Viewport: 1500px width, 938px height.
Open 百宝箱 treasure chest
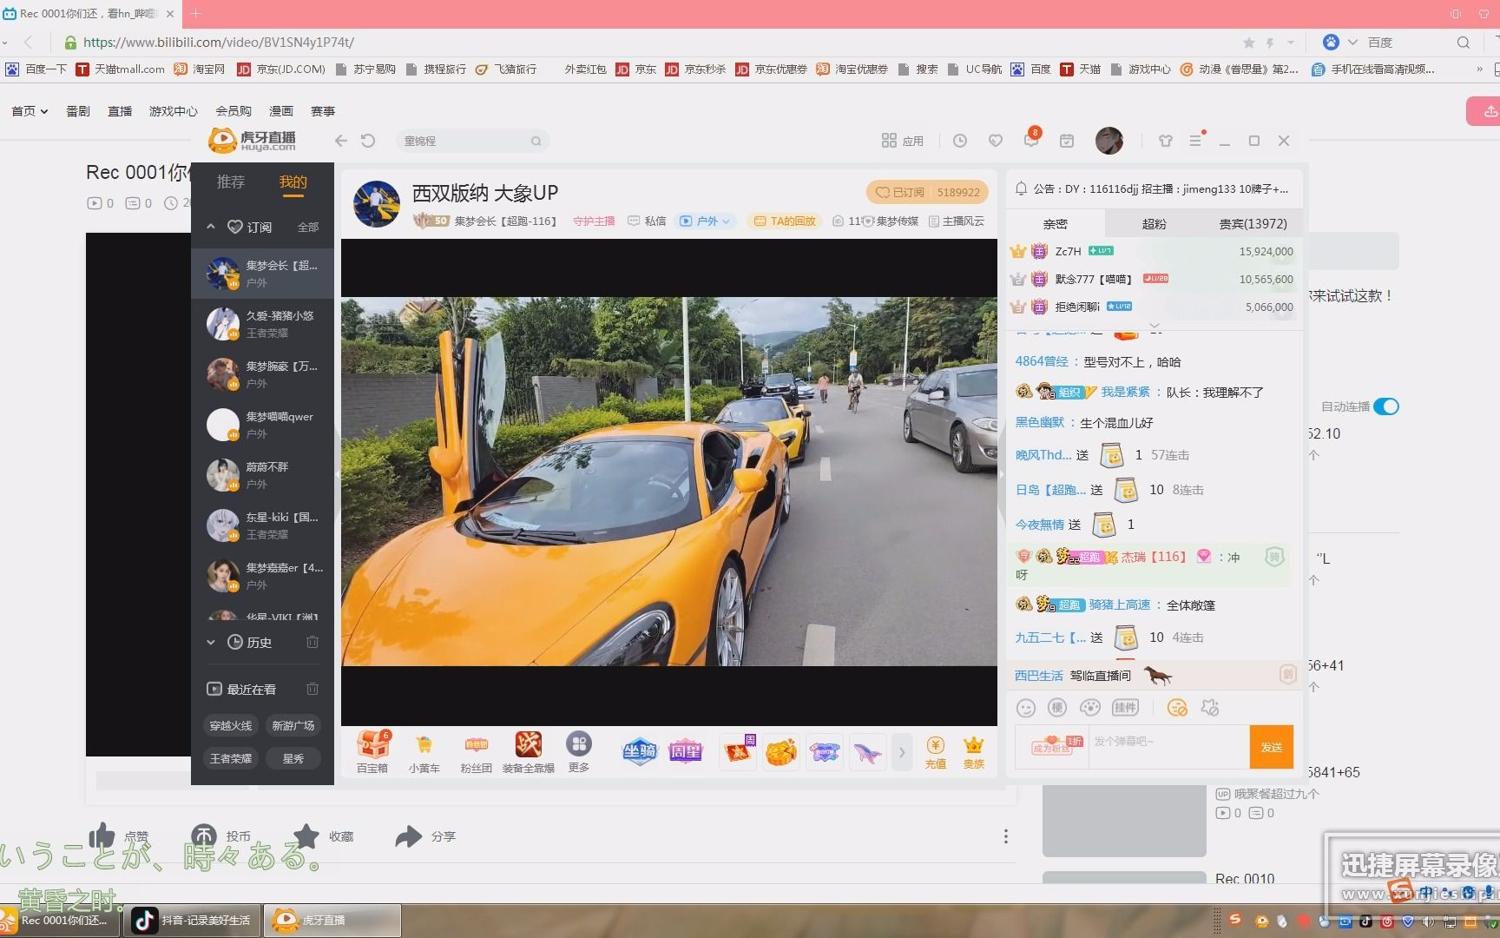click(x=372, y=752)
